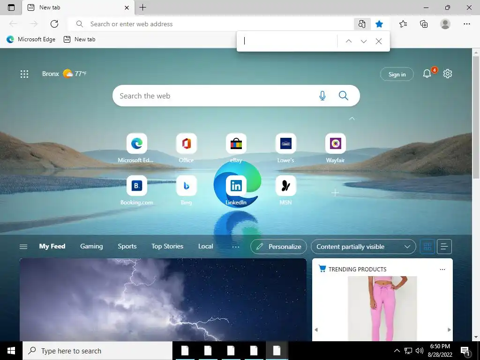
Task: Close the New tab browser tab
Action: pos(127,7)
